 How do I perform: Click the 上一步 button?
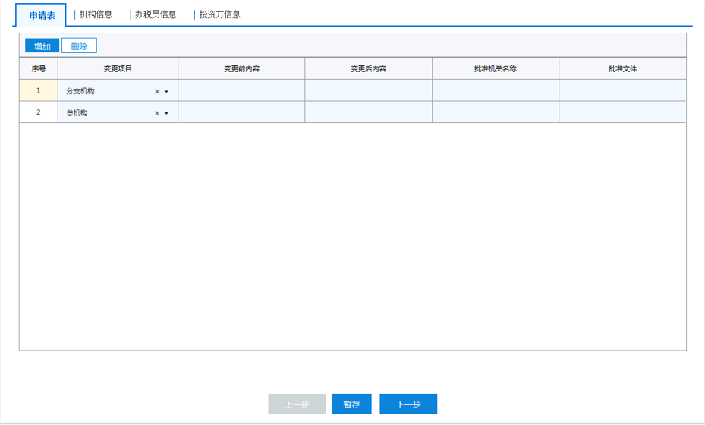pos(297,404)
